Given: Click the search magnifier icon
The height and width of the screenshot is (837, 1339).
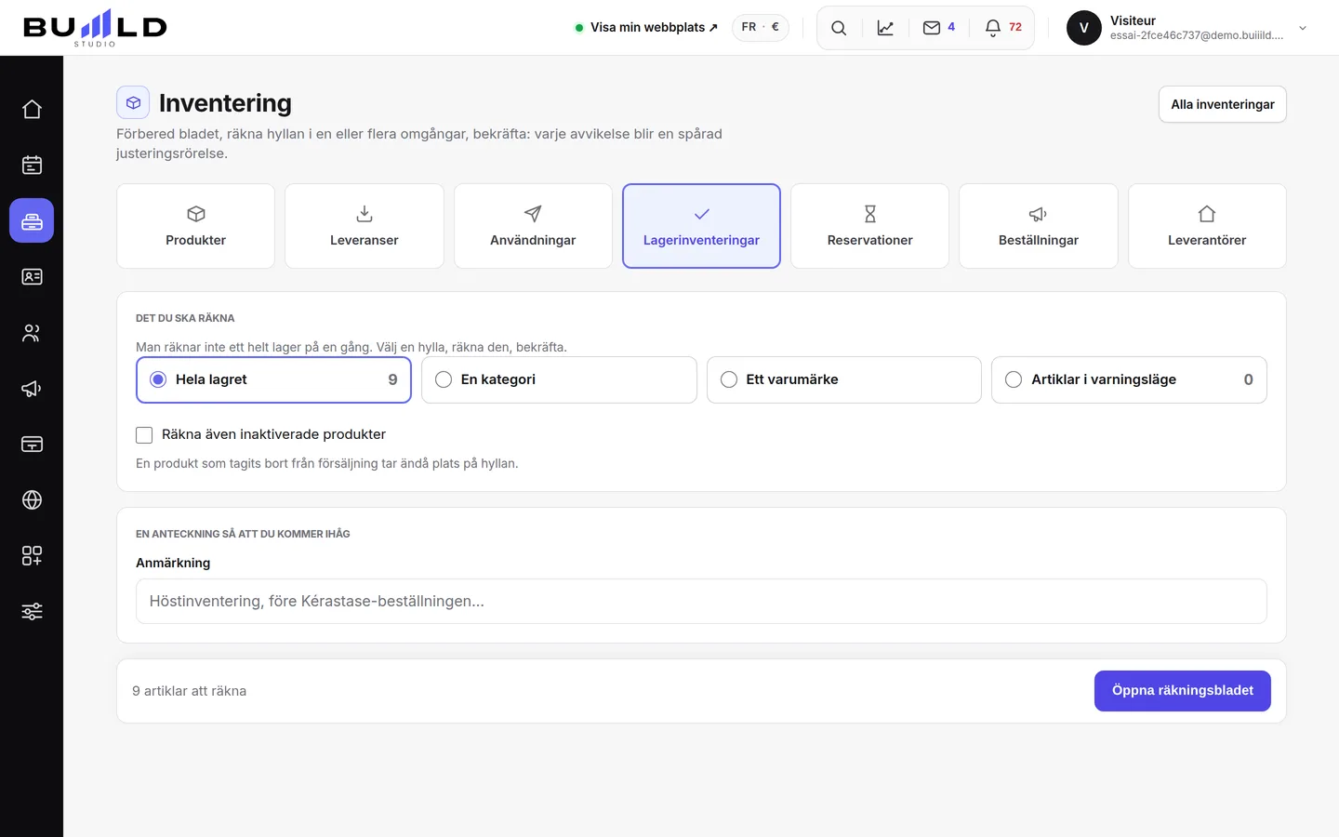Looking at the screenshot, I should [839, 28].
